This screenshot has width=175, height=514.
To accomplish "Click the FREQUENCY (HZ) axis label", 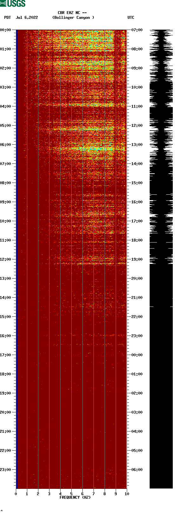I will point(75,497).
